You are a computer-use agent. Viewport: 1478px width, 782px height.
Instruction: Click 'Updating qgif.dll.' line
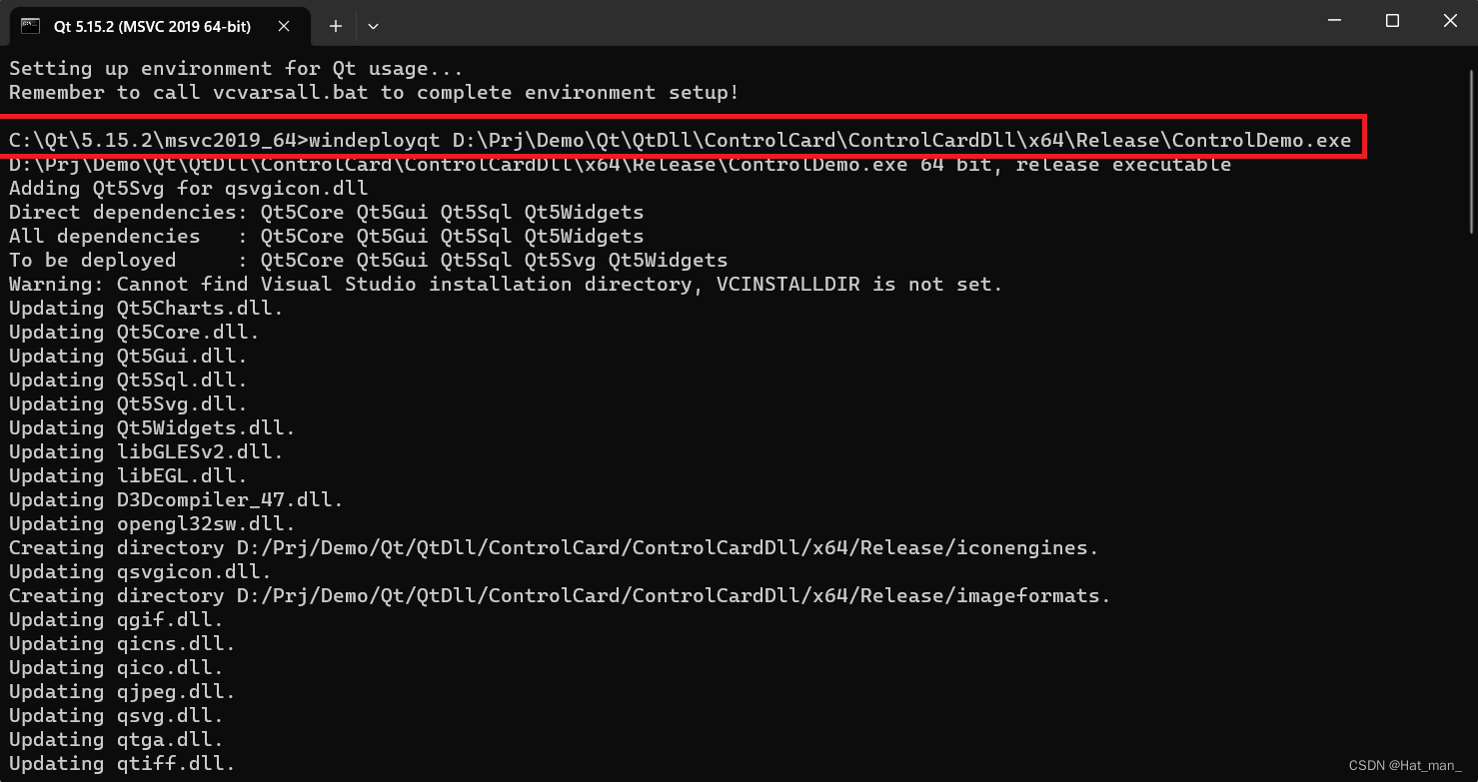pos(117,620)
